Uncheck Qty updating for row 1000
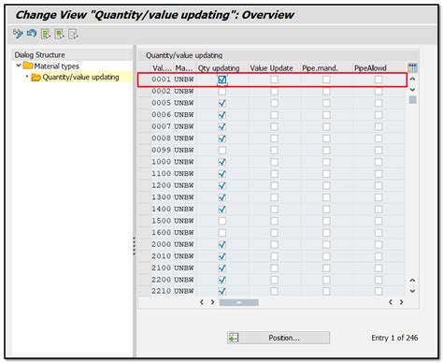443x363 pixels. (222, 162)
